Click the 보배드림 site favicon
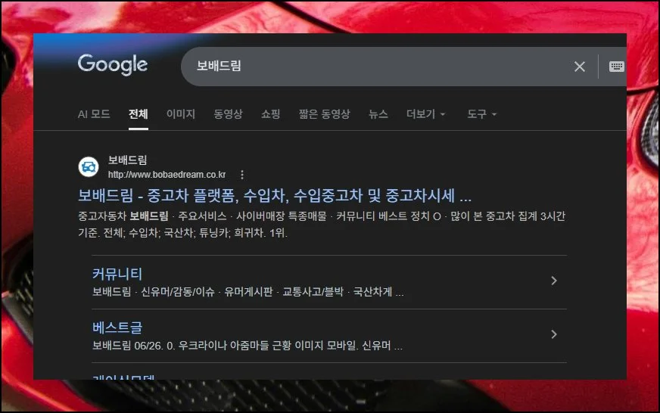 pyautogui.click(x=89, y=166)
